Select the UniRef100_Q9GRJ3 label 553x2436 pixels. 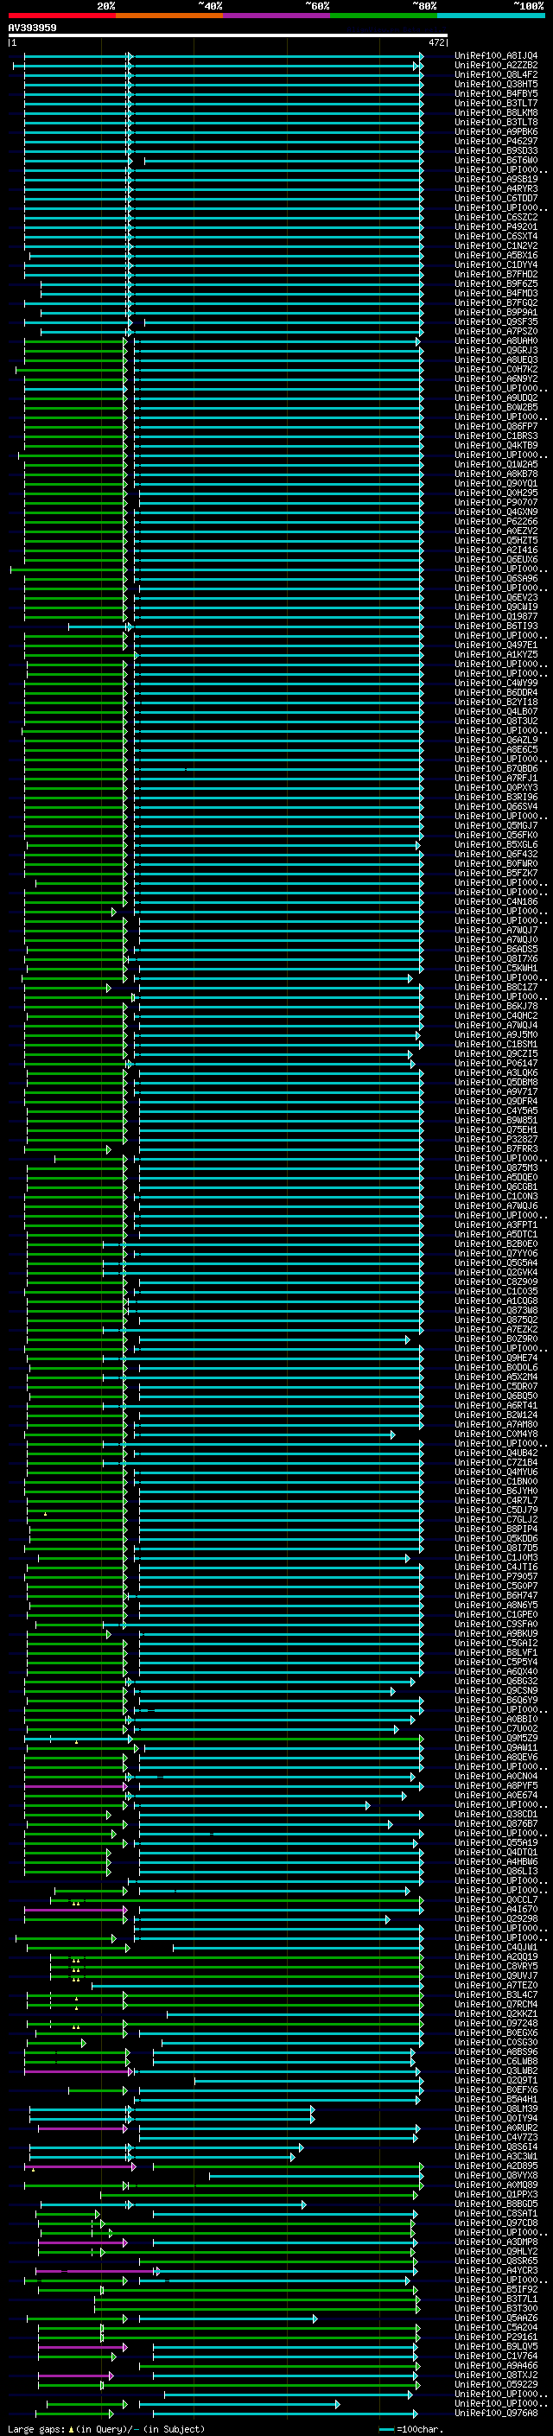496,350
